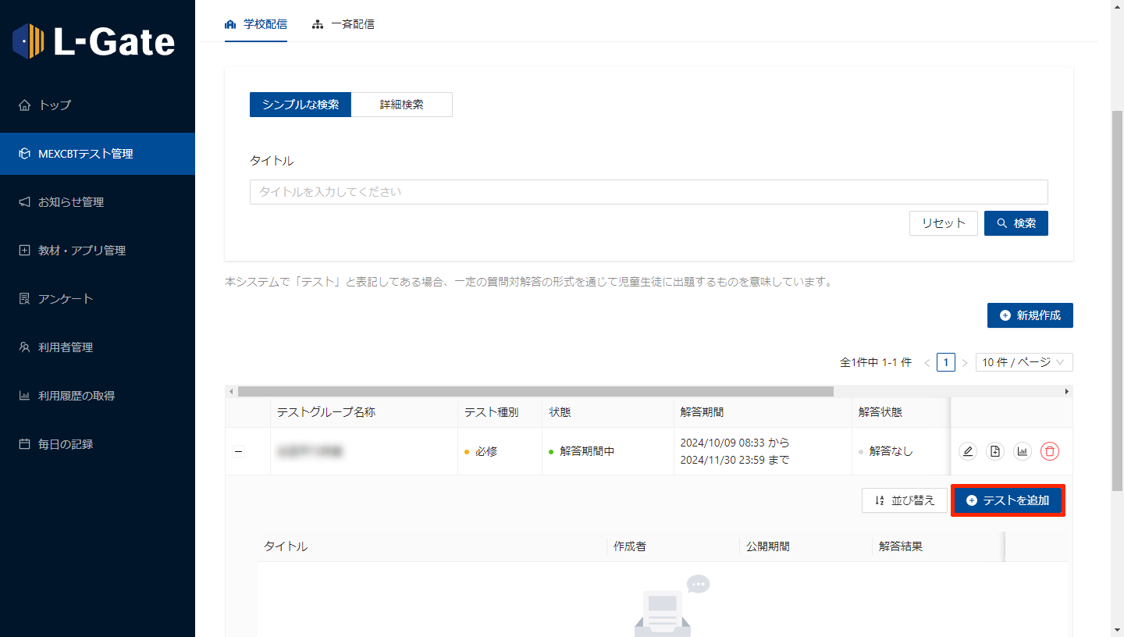The height and width of the screenshot is (637, 1124).
Task: Switch to 詳細検索 mode
Action: 401,105
